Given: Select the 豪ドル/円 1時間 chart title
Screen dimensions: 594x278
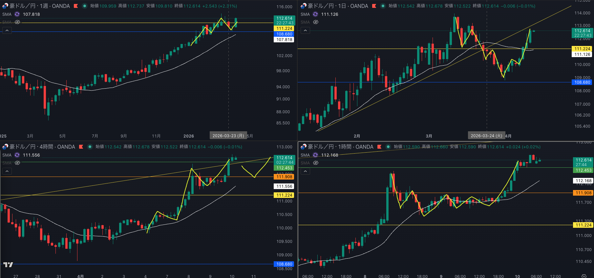Looking at the screenshot, I should (x=340, y=147).
